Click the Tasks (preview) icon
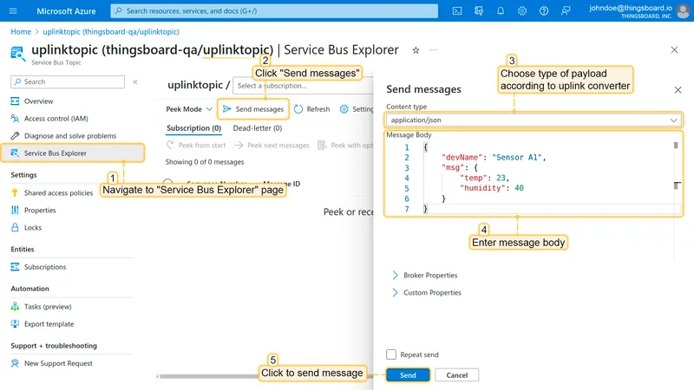This screenshot has height=390, width=694. point(15,307)
